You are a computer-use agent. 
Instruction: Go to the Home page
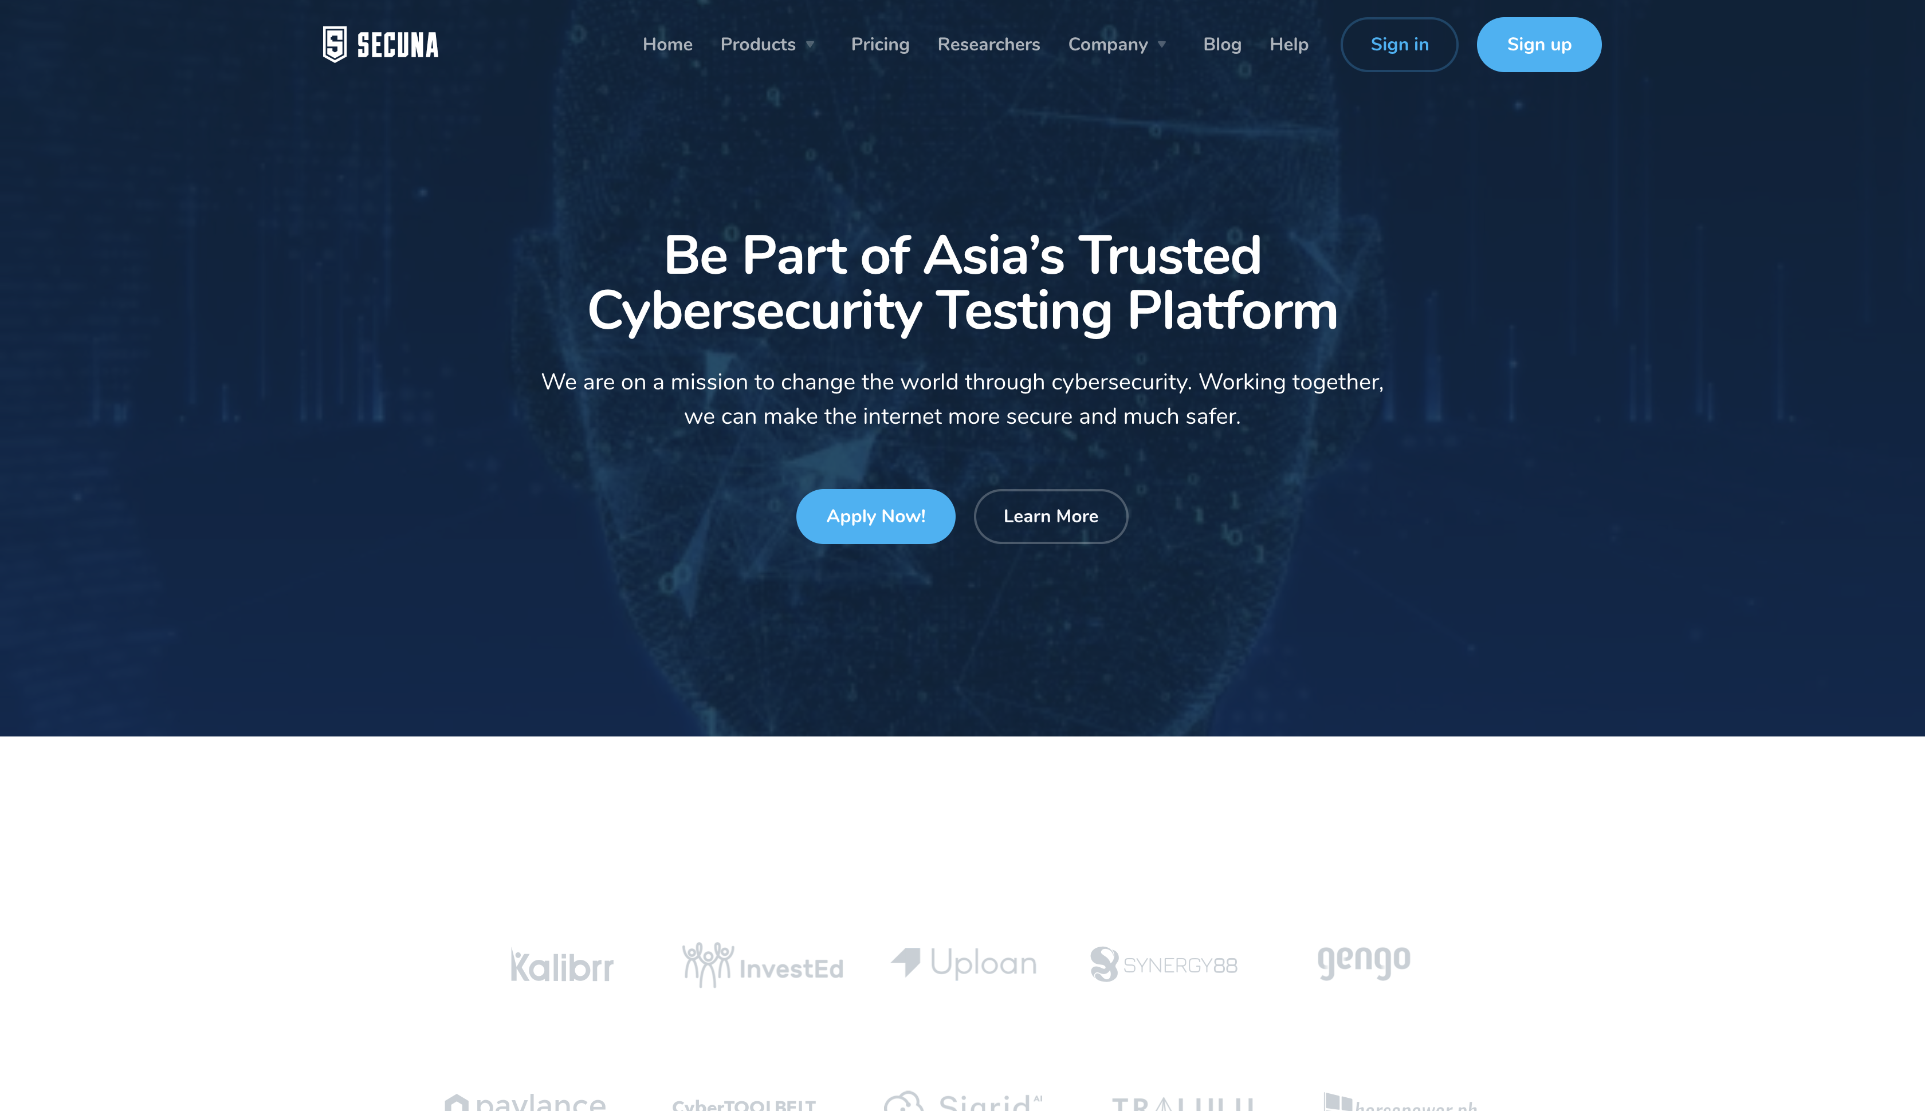pyautogui.click(x=667, y=44)
